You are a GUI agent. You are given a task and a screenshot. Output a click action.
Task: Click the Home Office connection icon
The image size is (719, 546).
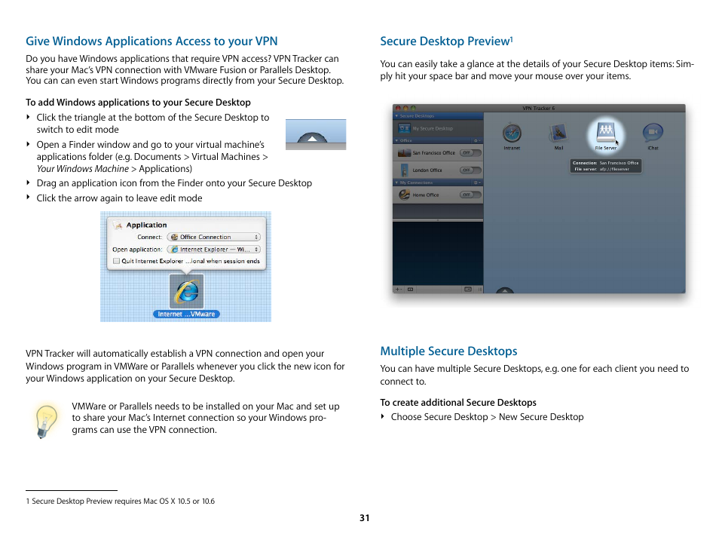click(404, 195)
